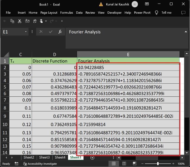
Task: Switch to the Sheet3 worksheet tab
Action: click(x=44, y=157)
